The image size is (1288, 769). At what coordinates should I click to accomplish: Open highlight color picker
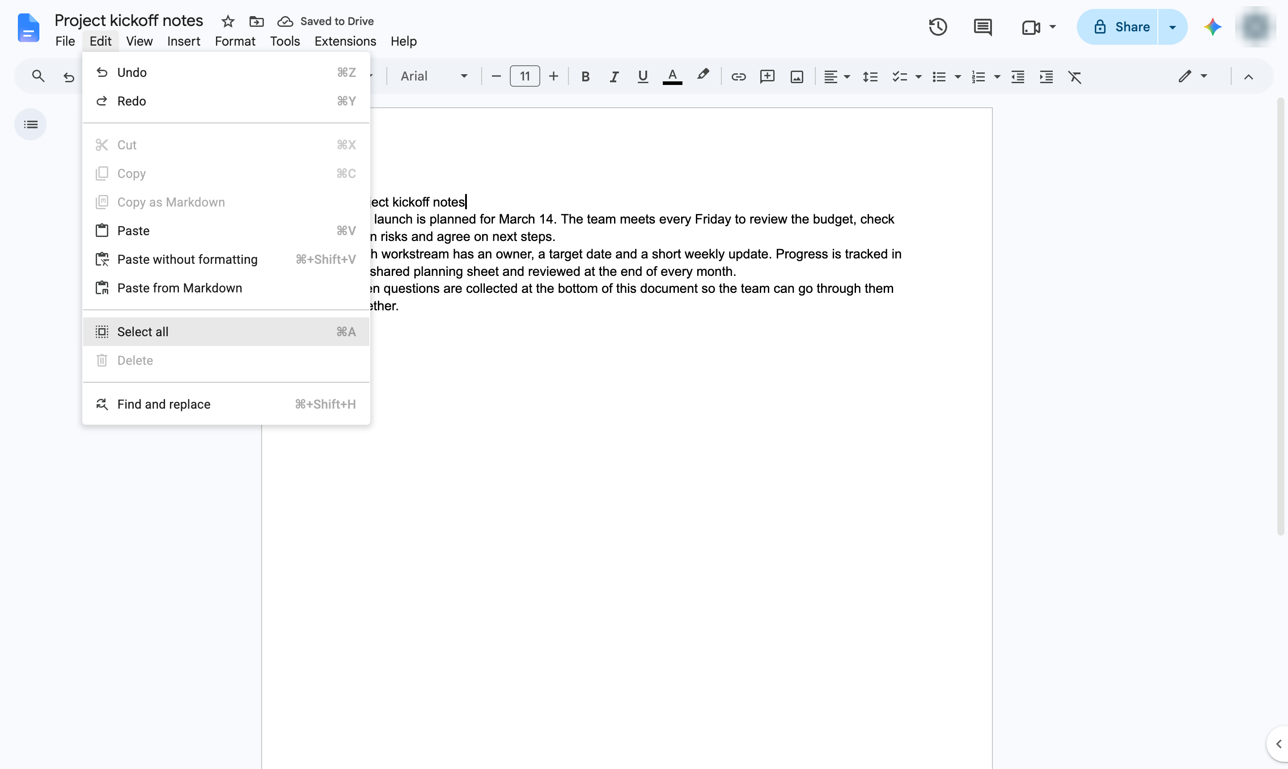(703, 76)
